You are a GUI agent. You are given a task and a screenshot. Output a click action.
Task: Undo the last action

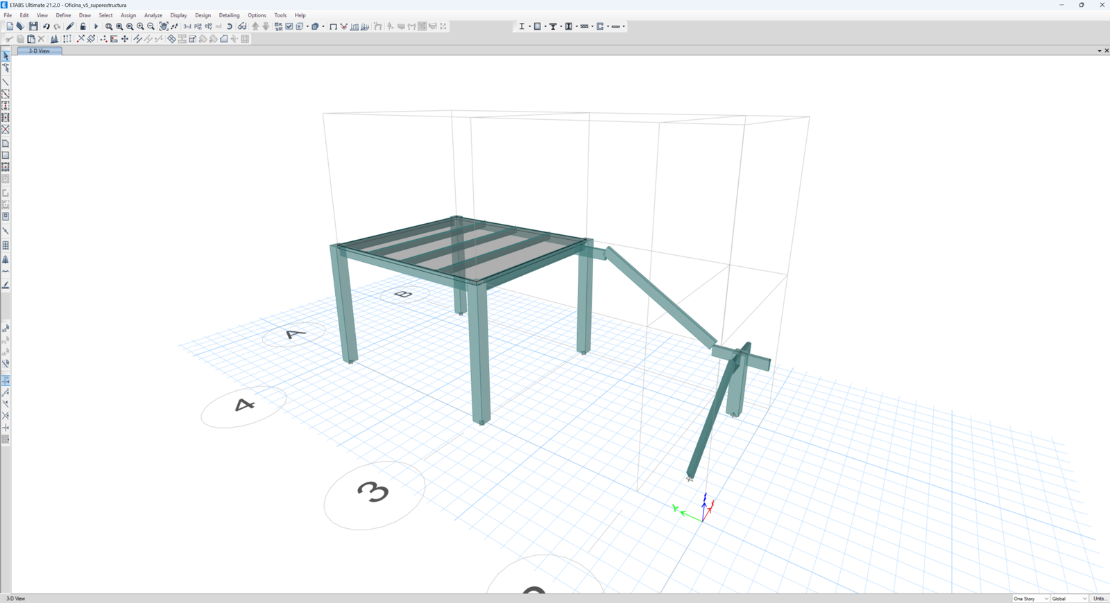[x=46, y=26]
